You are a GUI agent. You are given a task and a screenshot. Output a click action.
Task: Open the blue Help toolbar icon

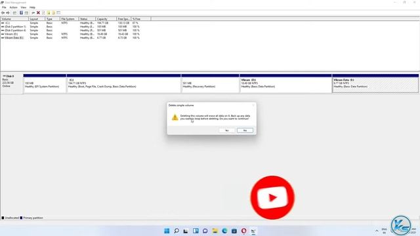(x=21, y=13)
